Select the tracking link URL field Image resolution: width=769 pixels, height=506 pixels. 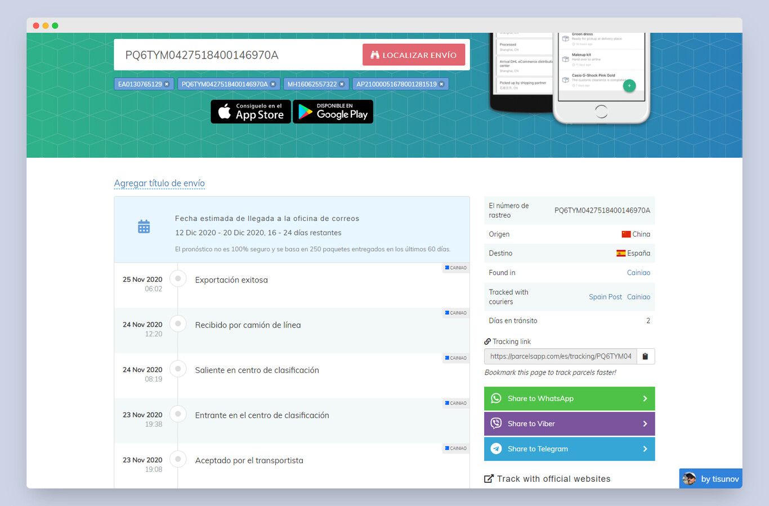click(x=560, y=357)
